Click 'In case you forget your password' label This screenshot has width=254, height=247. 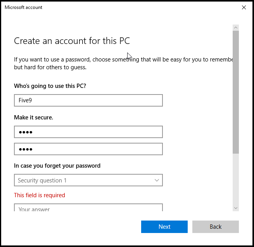pyautogui.click(x=57, y=166)
